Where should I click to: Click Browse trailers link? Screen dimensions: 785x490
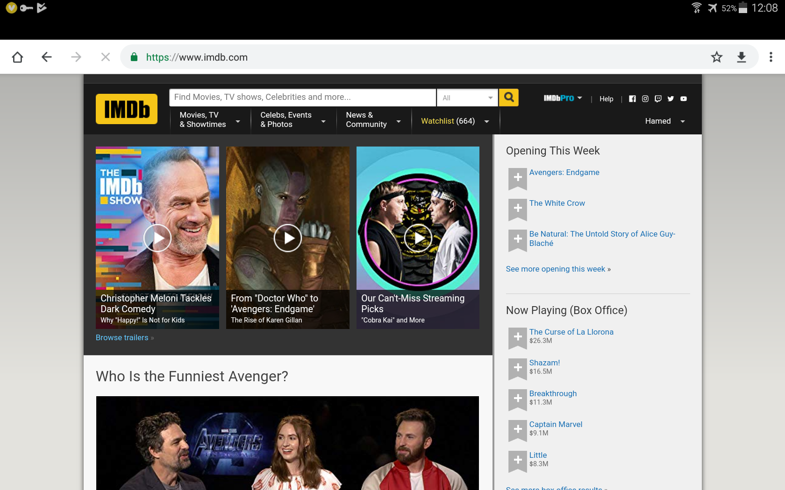122,337
